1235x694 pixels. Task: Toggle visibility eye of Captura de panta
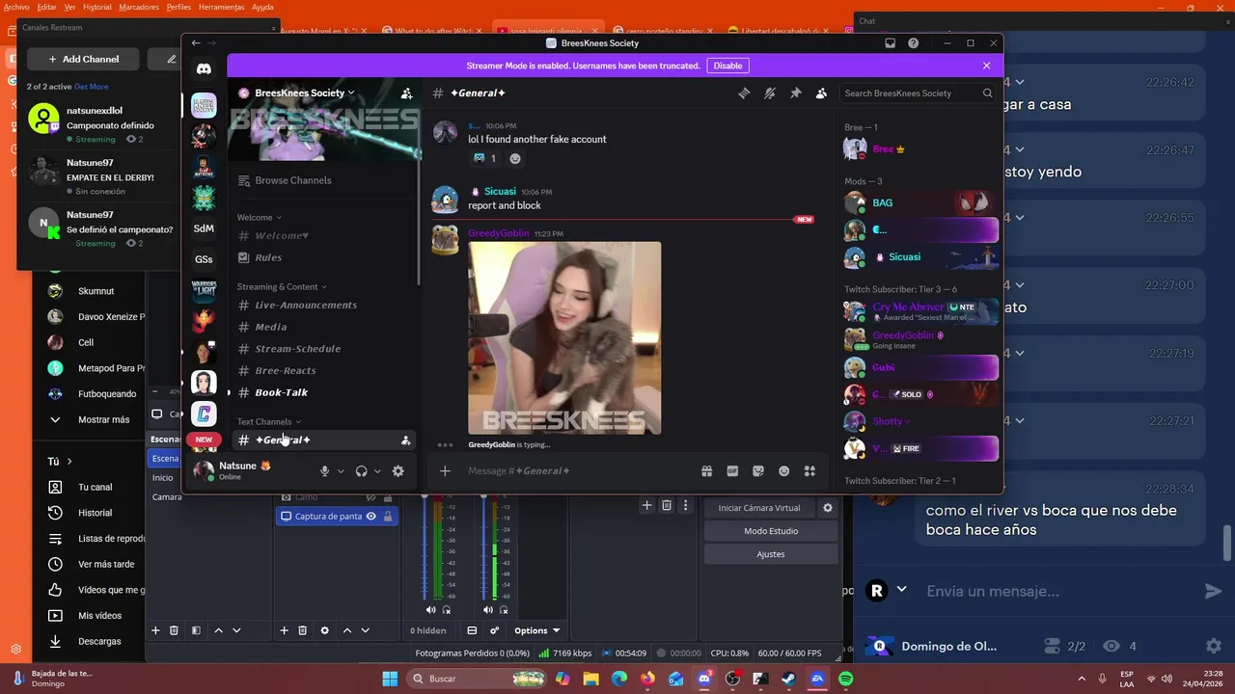click(x=370, y=516)
